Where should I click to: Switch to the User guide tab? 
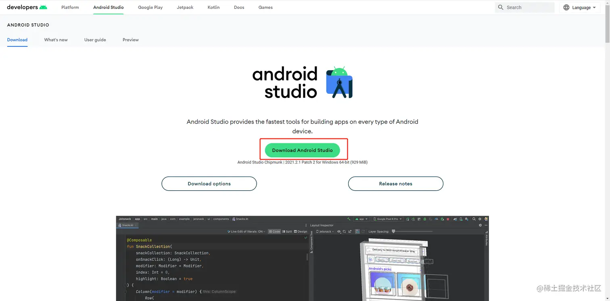95,40
